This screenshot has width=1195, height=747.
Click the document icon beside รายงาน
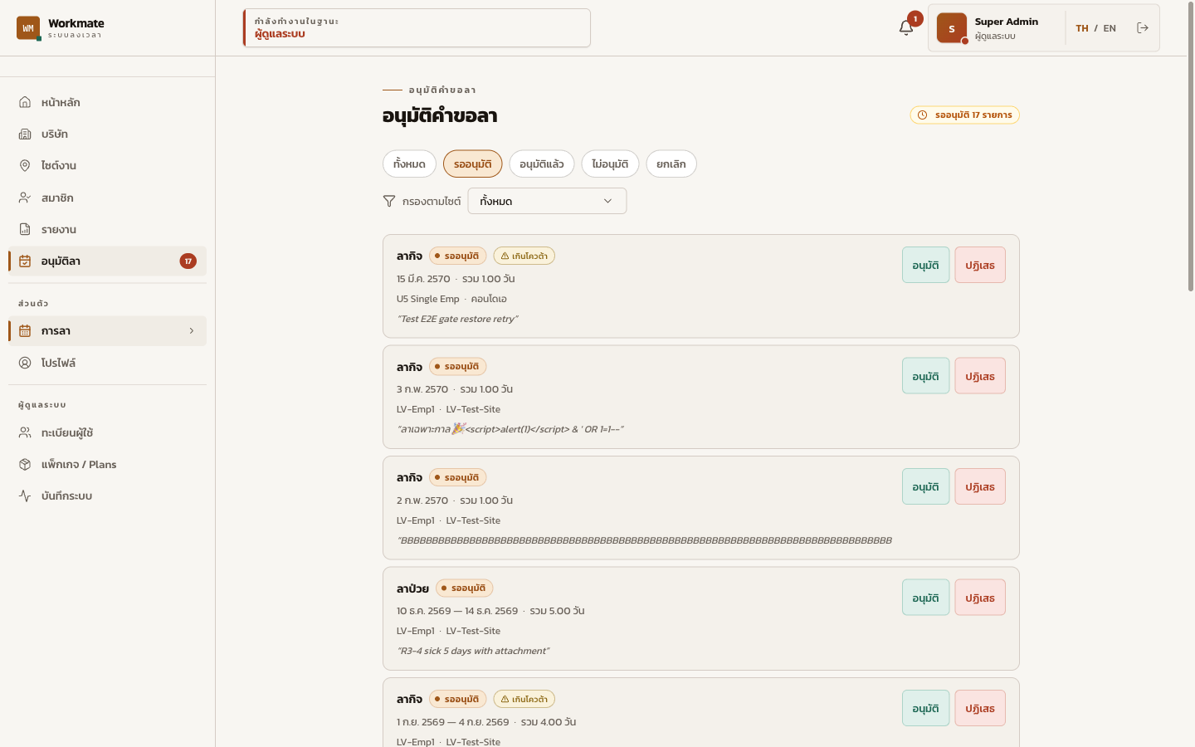25,229
